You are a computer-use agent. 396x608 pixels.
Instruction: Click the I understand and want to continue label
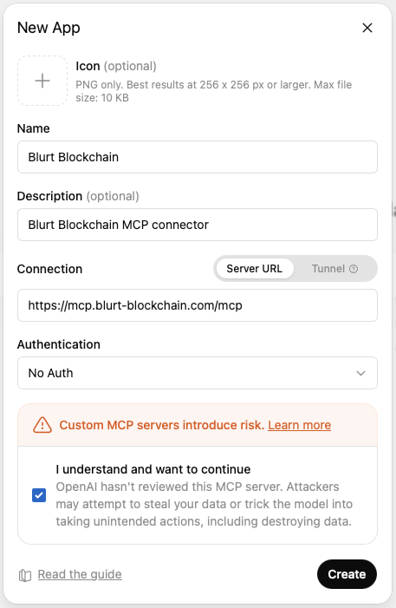[x=153, y=469]
